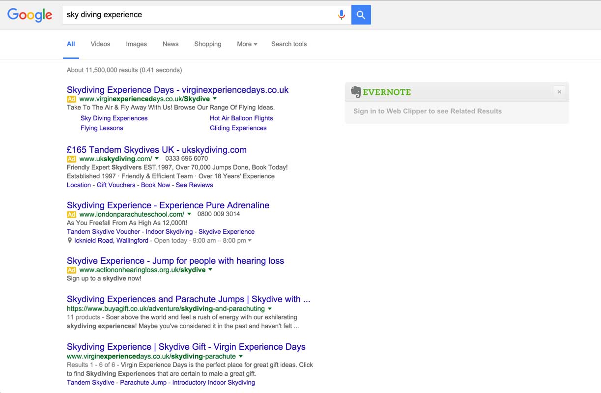Open dropdown arrow beside buyagift.co.uk URL
The width and height of the screenshot is (601, 393).
pyautogui.click(x=269, y=309)
